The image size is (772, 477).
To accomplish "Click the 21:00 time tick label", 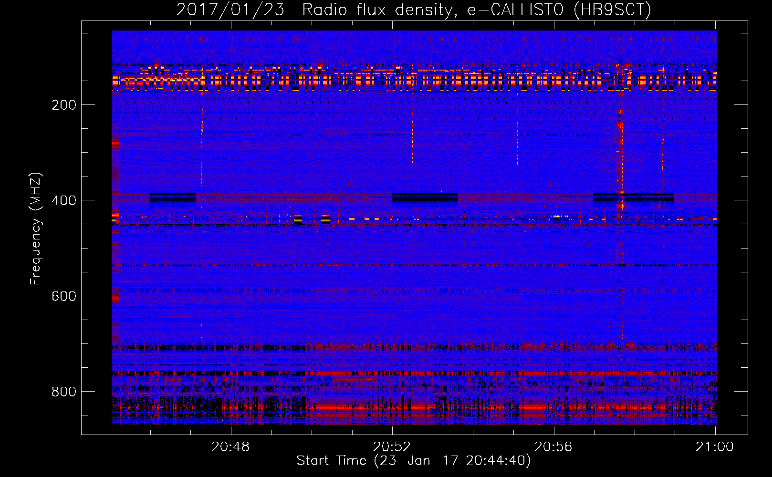I will point(715,447).
